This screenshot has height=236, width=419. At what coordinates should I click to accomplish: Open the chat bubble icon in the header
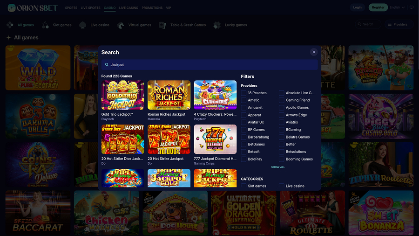tap(412, 7)
